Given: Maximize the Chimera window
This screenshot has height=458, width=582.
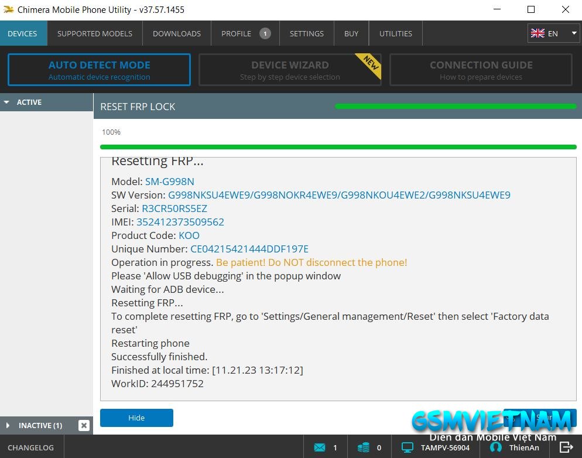Looking at the screenshot, I should pyautogui.click(x=531, y=9).
